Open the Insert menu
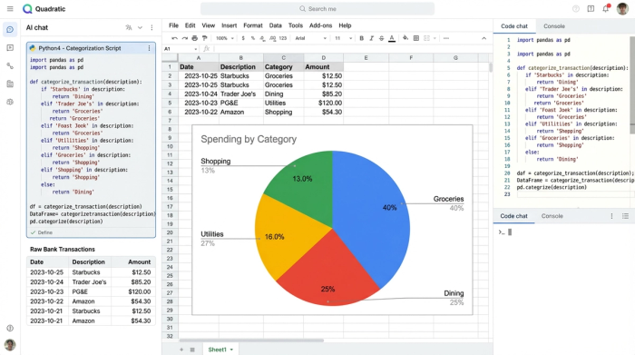 [x=230, y=25]
